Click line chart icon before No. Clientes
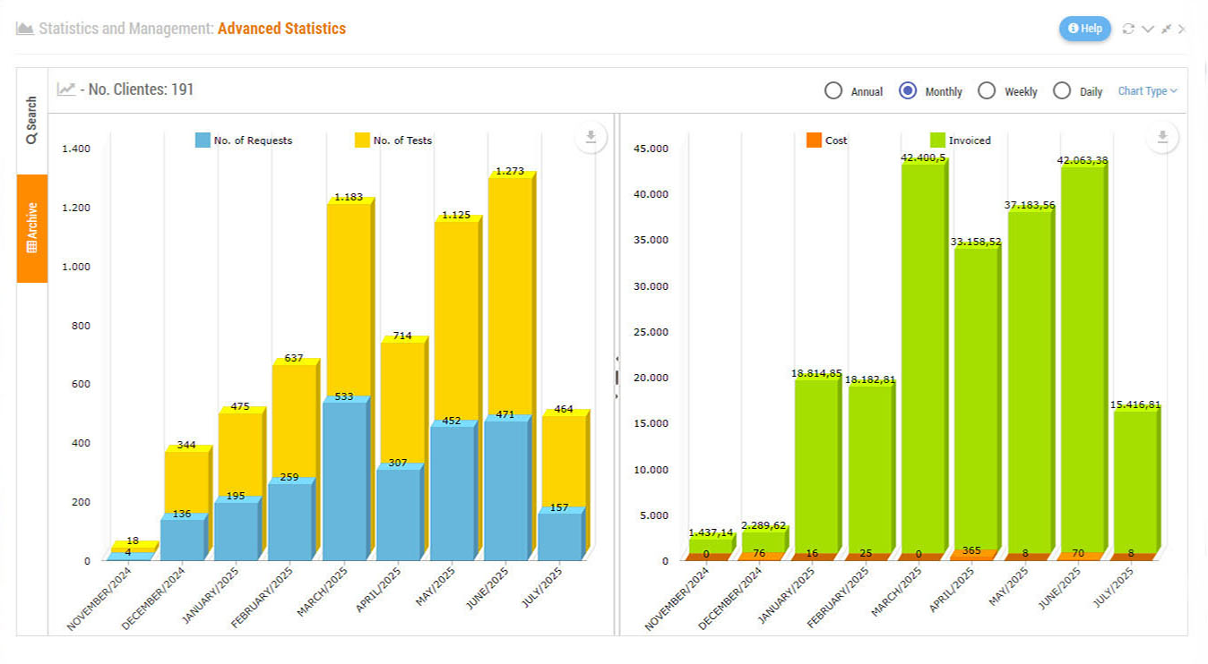Screen dimensions: 1208x664 click(65, 89)
